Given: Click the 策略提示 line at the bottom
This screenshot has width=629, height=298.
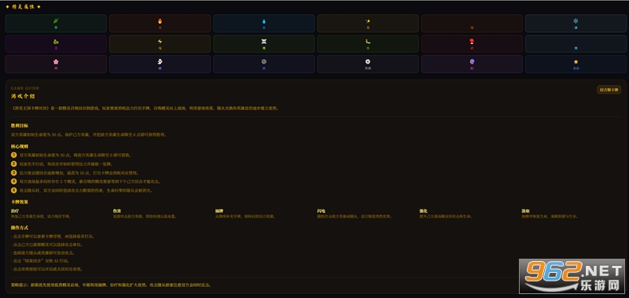Looking at the screenshot, I should 111,285.
